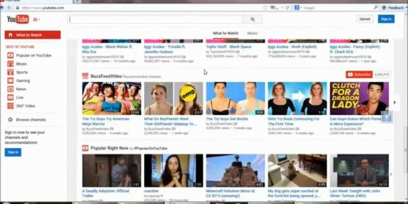
Task: Open the Last Week Tonight thumbnail
Action: coord(360,170)
